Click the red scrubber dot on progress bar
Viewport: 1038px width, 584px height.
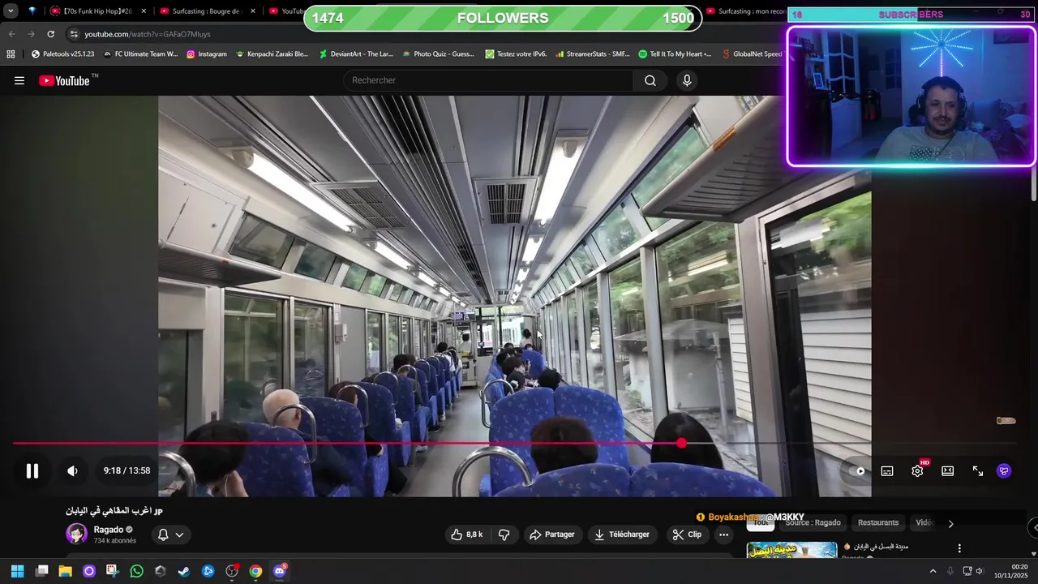point(681,443)
